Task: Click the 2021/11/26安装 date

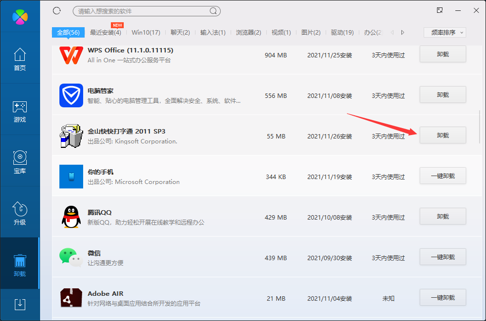Action: pos(330,137)
